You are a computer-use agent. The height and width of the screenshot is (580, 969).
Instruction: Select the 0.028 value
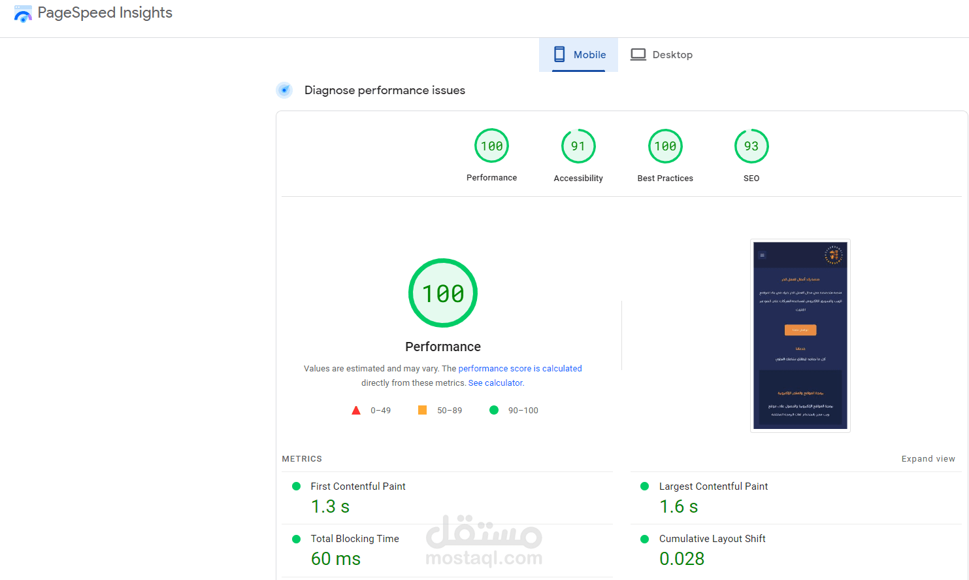[682, 559]
